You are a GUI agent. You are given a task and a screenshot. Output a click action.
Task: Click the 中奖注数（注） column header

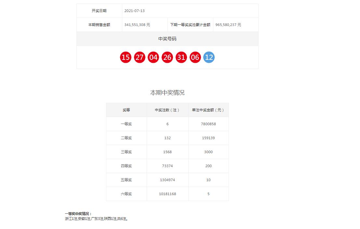(x=167, y=110)
